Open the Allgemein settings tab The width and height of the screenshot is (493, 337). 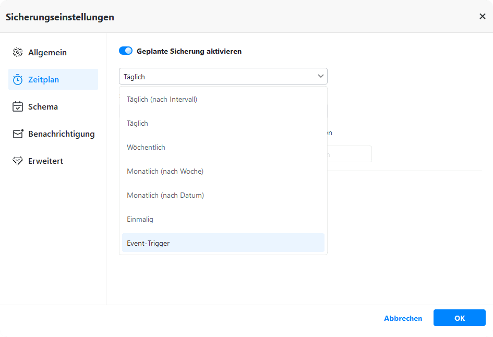click(x=47, y=53)
